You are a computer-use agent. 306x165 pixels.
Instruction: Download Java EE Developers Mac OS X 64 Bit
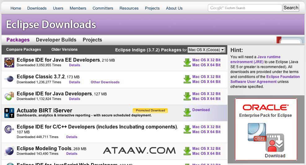click(207, 65)
